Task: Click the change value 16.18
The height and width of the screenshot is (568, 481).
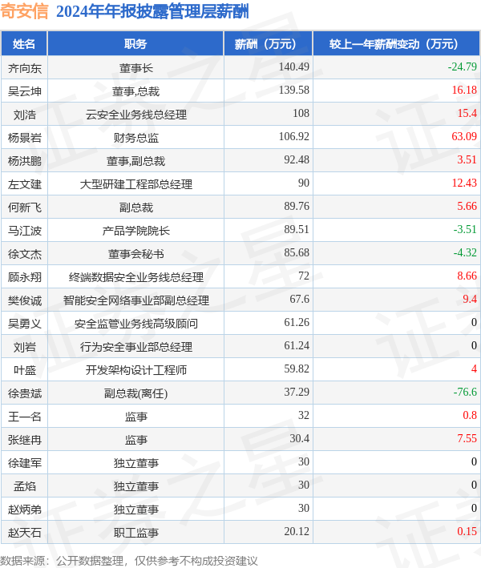Action: tap(464, 90)
